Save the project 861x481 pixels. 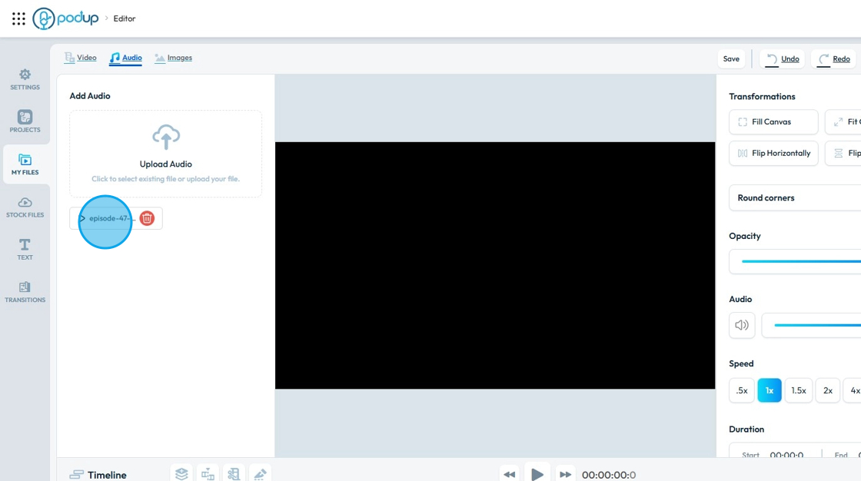(731, 58)
